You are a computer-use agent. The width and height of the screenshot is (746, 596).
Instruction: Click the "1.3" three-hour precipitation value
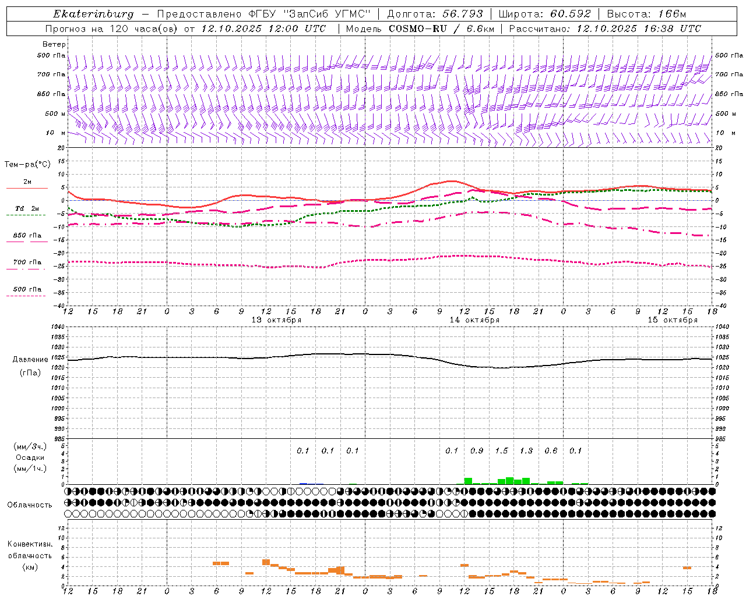click(526, 451)
